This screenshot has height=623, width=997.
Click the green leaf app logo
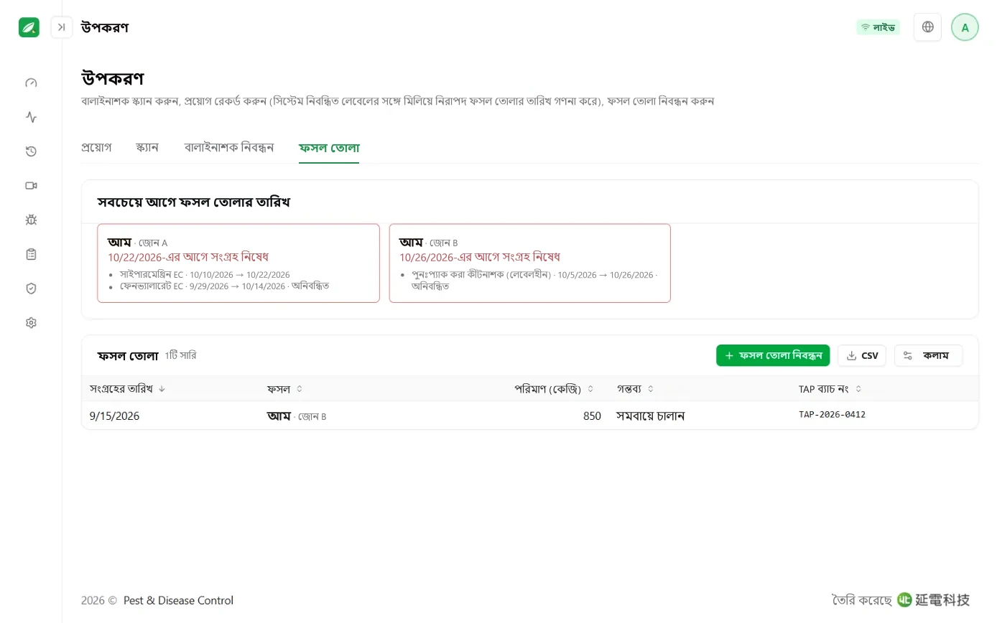[x=29, y=27]
